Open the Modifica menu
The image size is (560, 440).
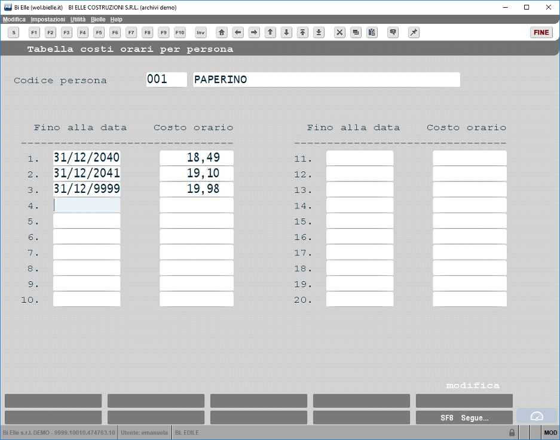14,19
